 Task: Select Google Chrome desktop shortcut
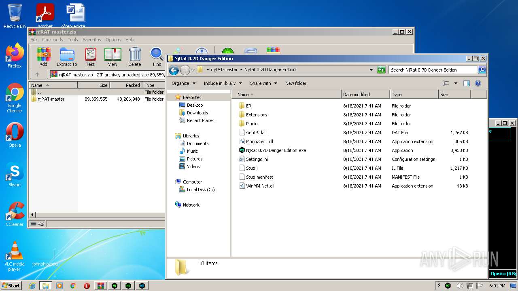coord(15,98)
